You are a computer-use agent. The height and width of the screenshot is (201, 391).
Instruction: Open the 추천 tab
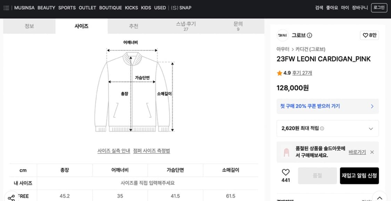[134, 26]
